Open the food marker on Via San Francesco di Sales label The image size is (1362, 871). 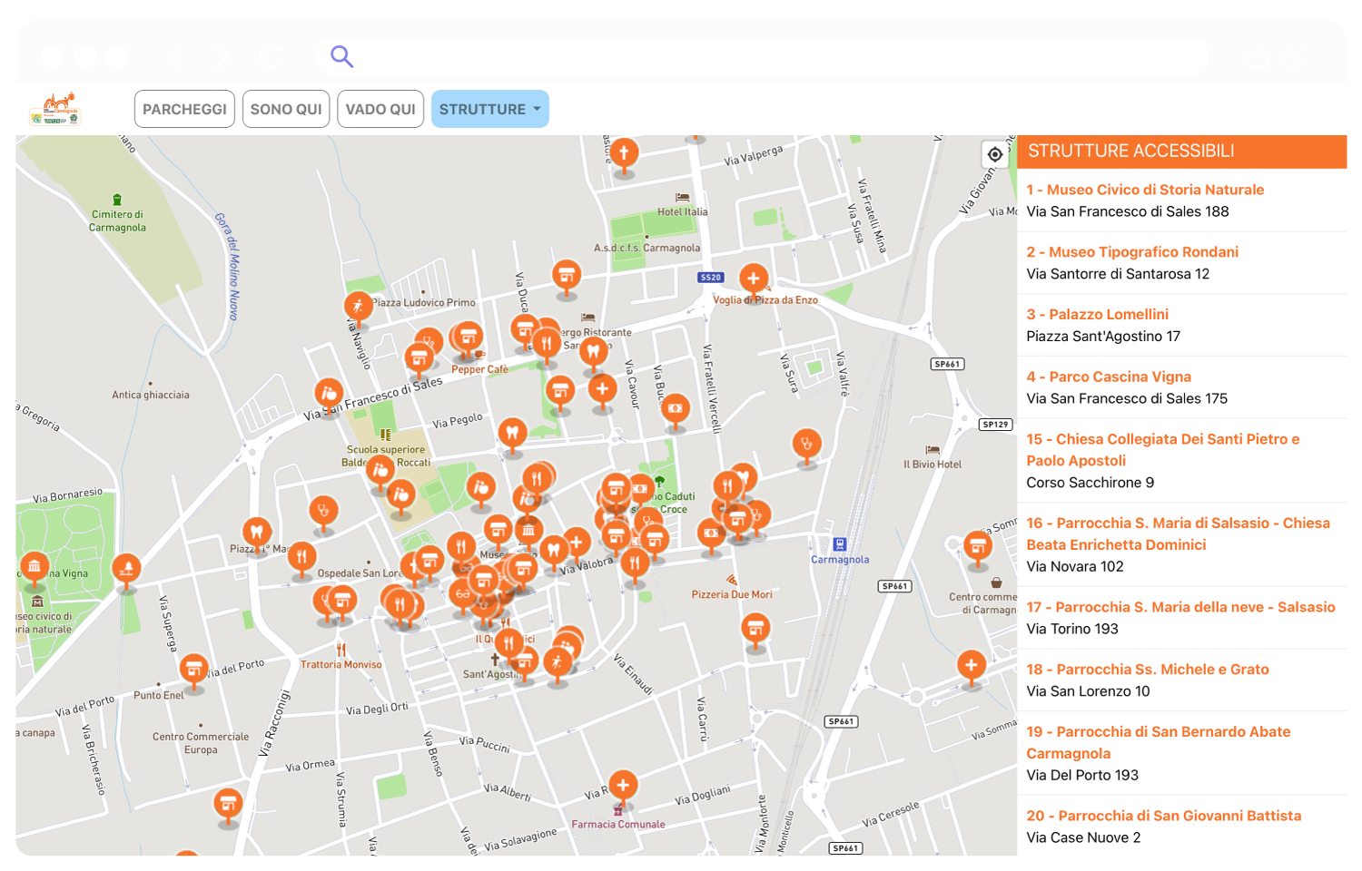329,394
